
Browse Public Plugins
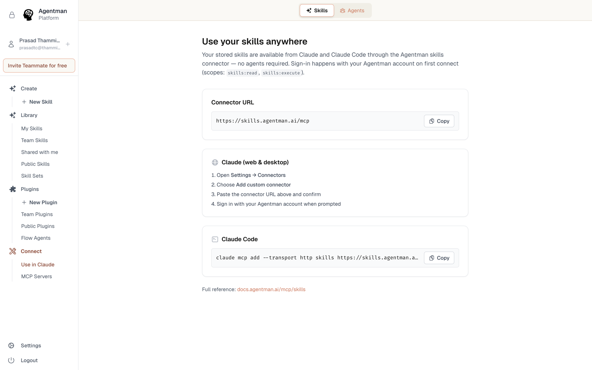coord(38,226)
